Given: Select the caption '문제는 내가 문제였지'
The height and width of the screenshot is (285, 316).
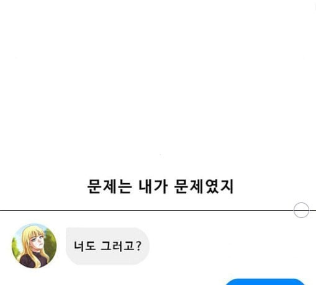Looking at the screenshot, I should 161,186.
